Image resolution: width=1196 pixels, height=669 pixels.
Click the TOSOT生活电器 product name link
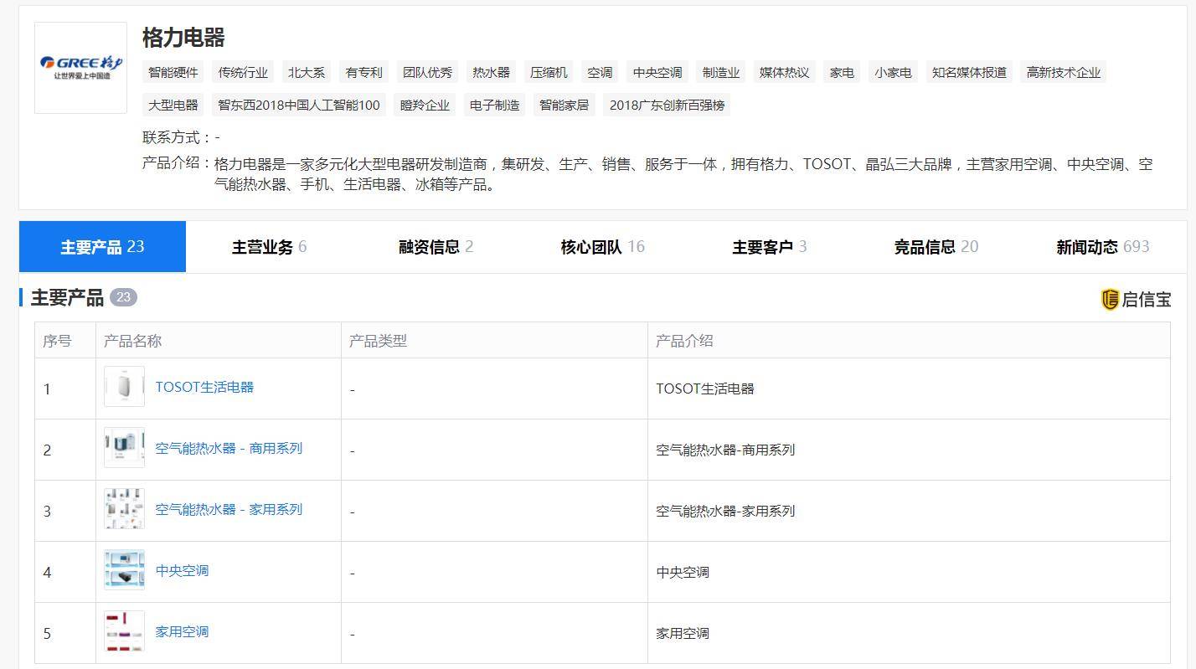coord(204,387)
